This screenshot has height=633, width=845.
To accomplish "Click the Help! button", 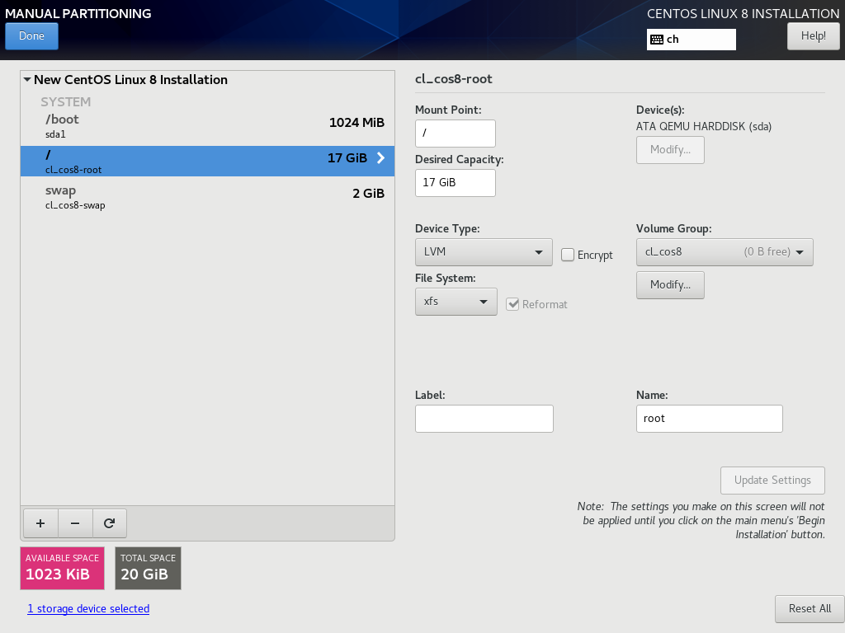I will coord(813,36).
